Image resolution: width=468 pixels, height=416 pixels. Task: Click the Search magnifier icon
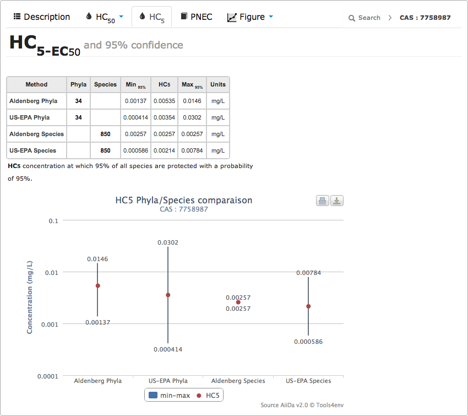point(352,18)
